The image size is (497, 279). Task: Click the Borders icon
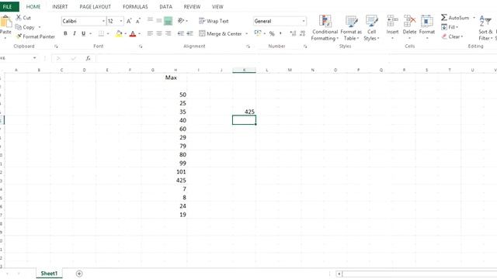[101, 33]
